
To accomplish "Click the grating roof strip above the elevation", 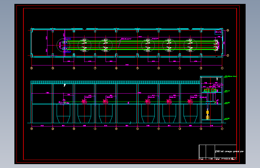I will pyautogui.click(x=115, y=82).
